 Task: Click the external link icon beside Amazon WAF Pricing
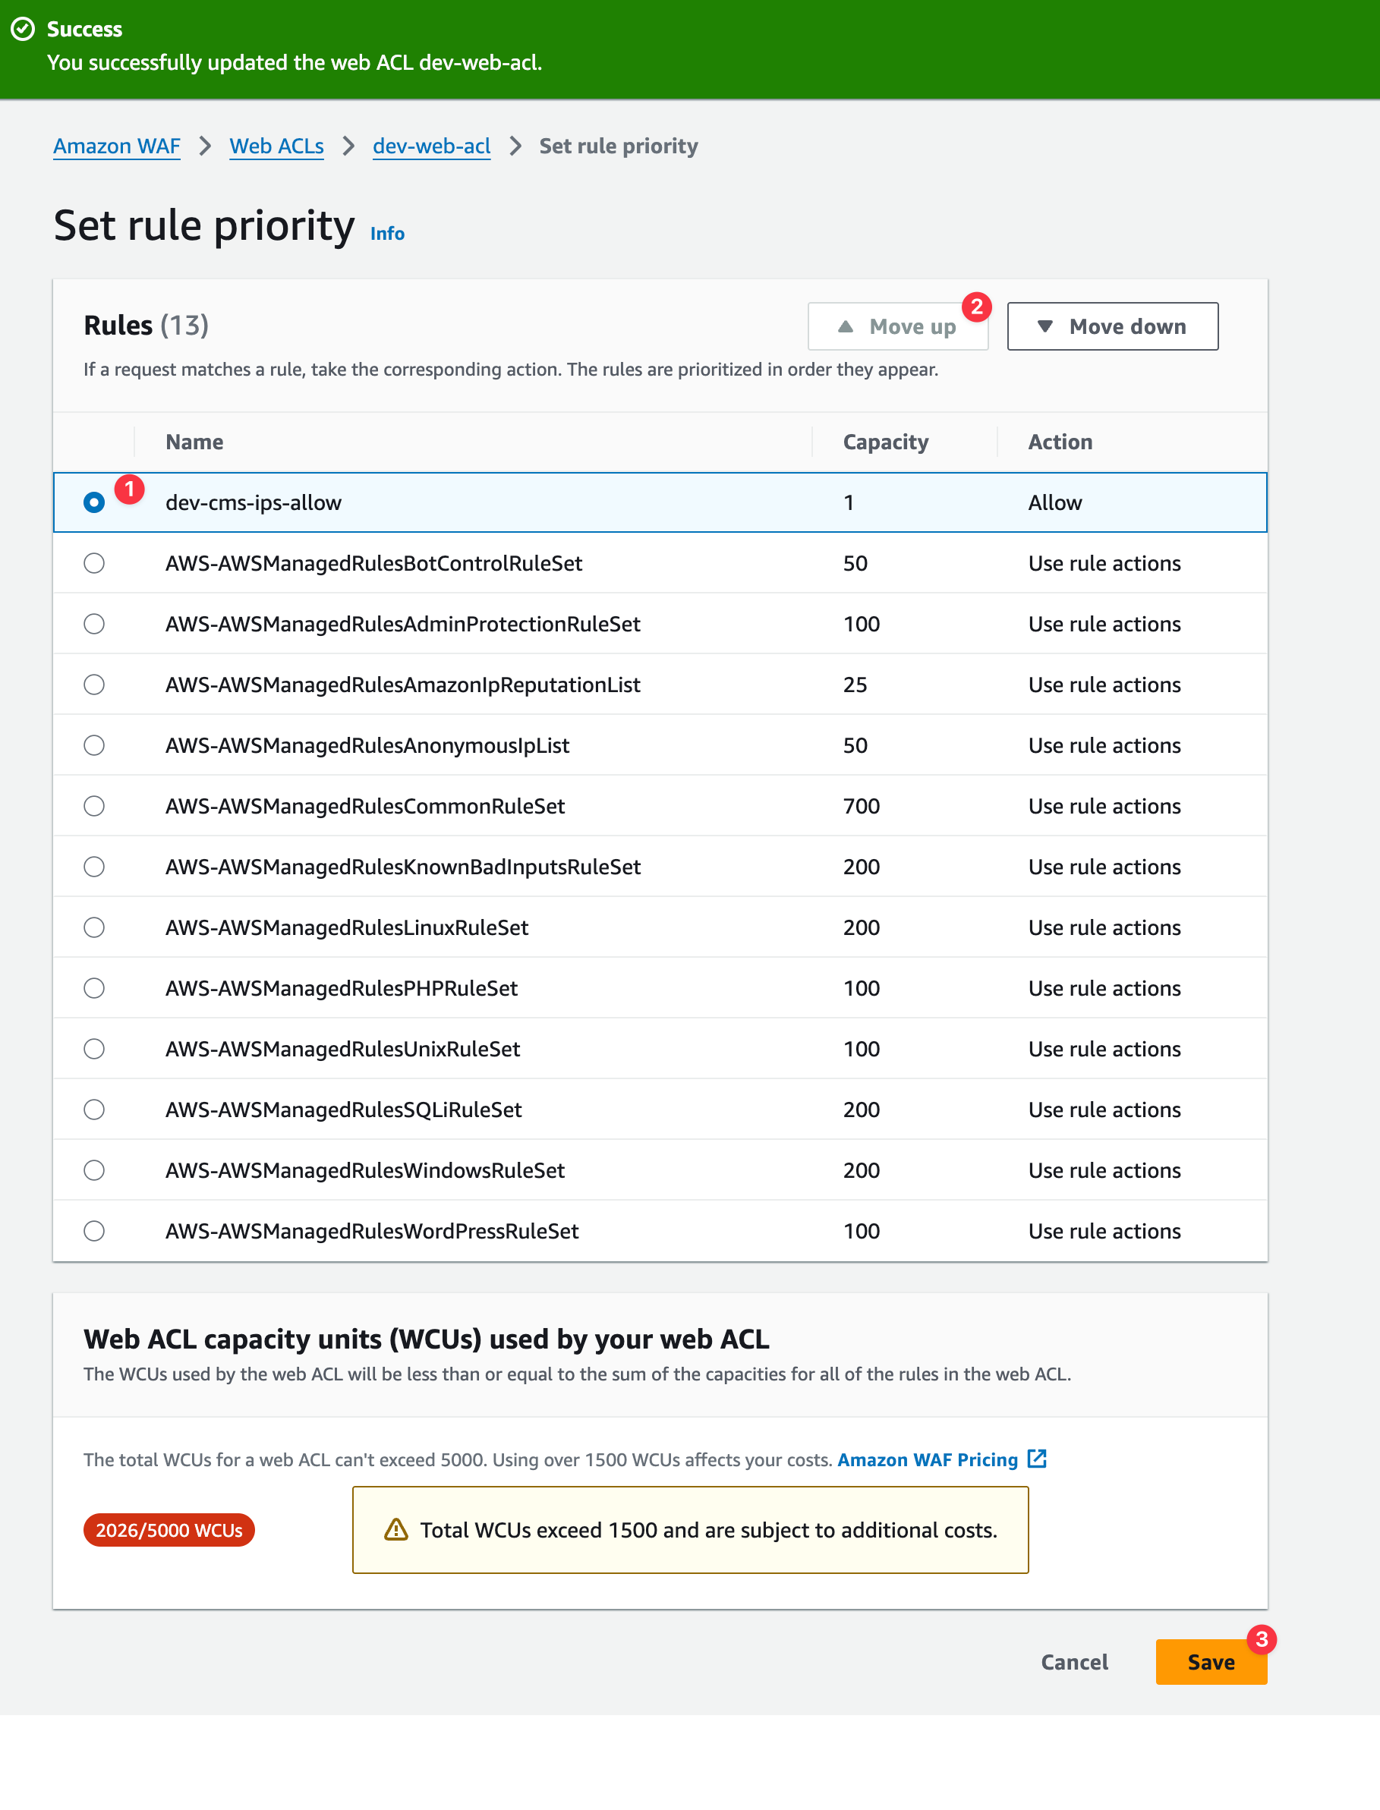(1037, 1459)
